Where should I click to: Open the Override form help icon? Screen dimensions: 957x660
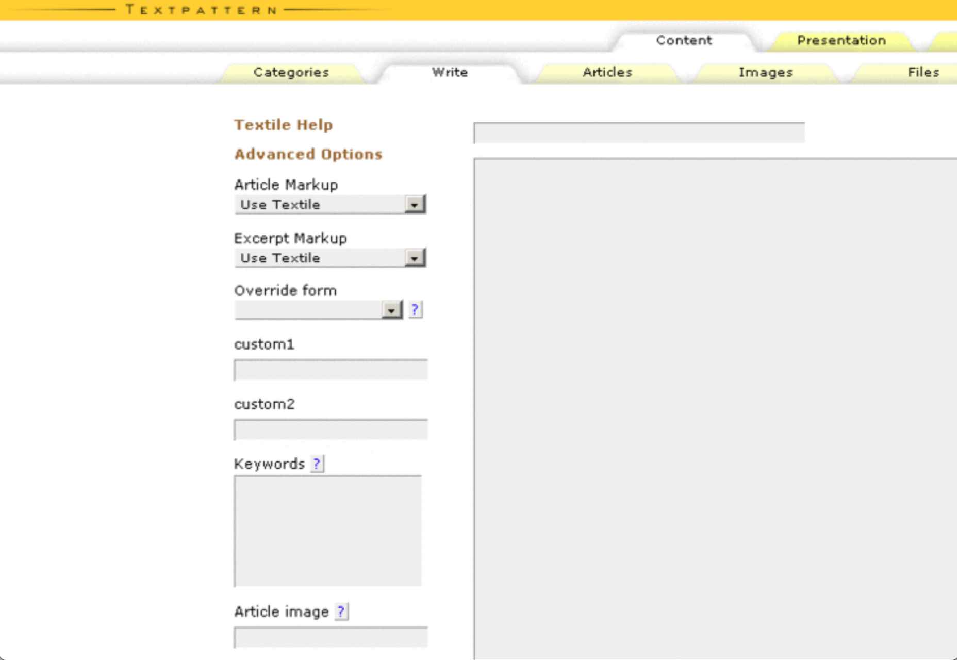click(x=415, y=309)
